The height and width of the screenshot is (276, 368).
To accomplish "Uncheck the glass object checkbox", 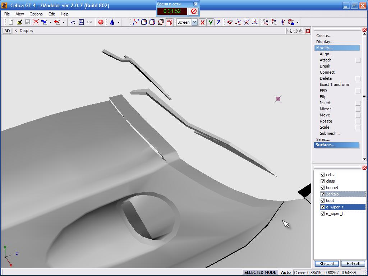I will point(323,181).
